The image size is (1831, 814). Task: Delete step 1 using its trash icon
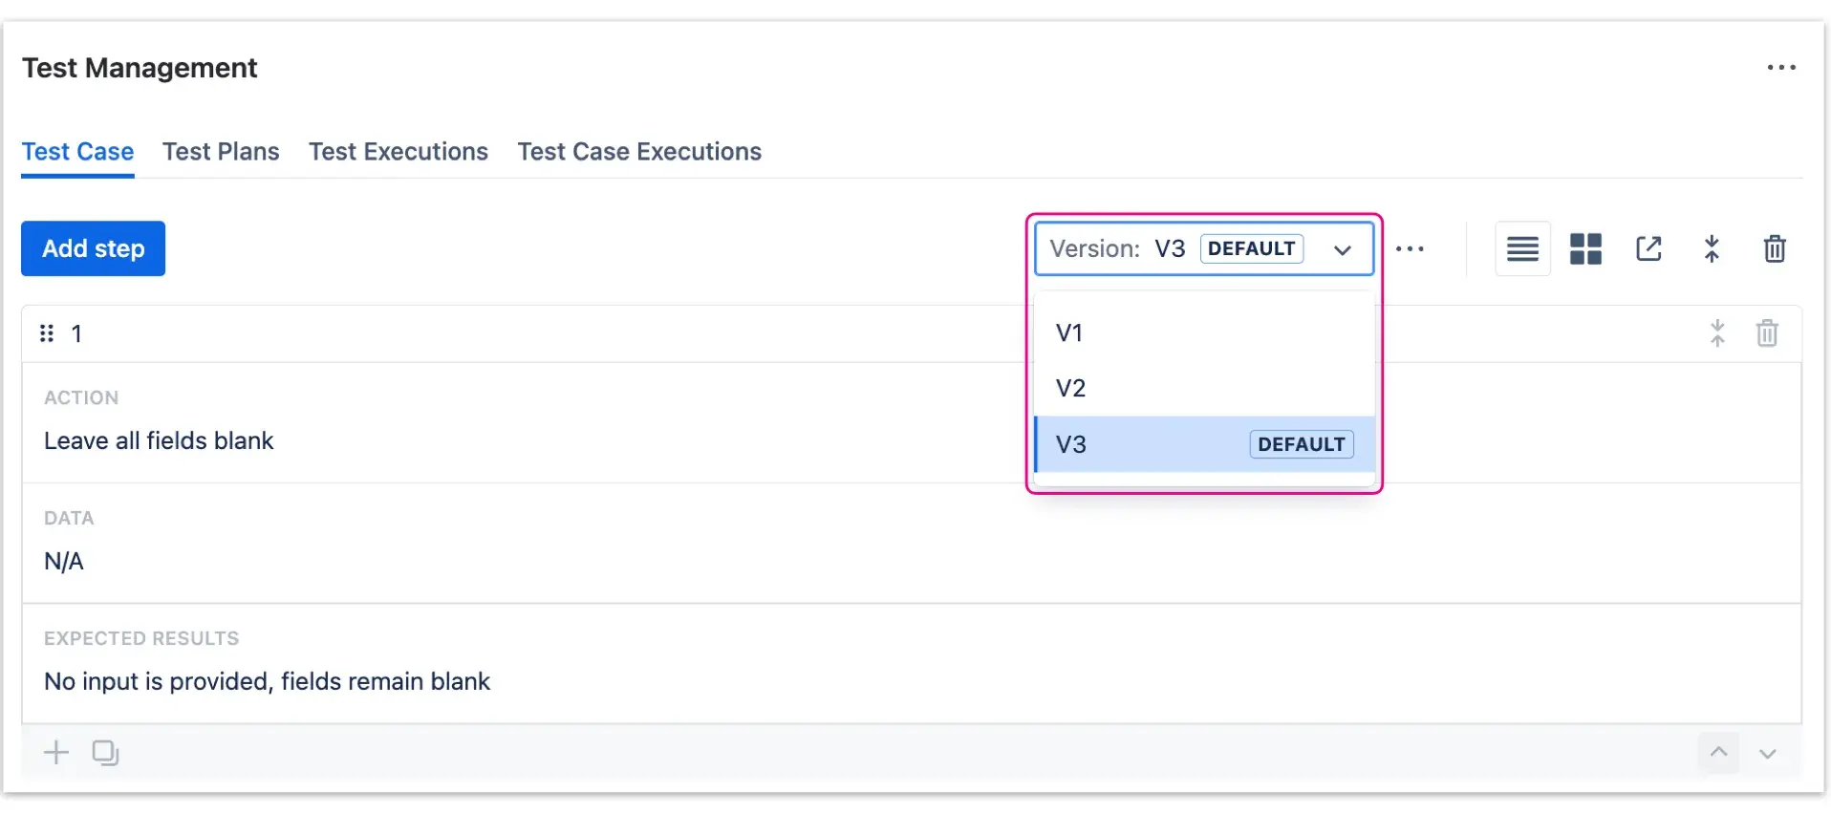(x=1767, y=332)
